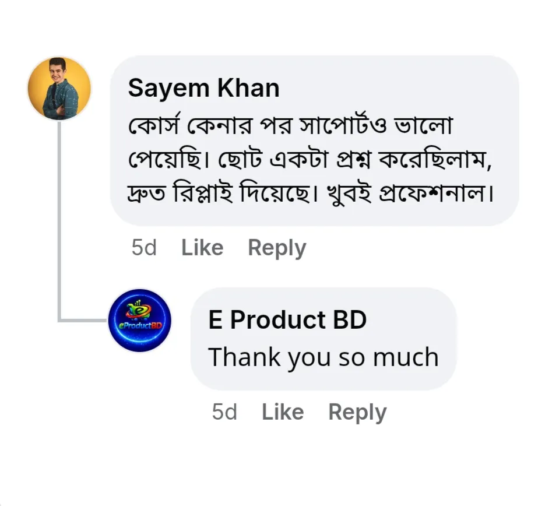The height and width of the screenshot is (506, 538).
Task: Click the reply text from E Product BD
Action: (323, 357)
